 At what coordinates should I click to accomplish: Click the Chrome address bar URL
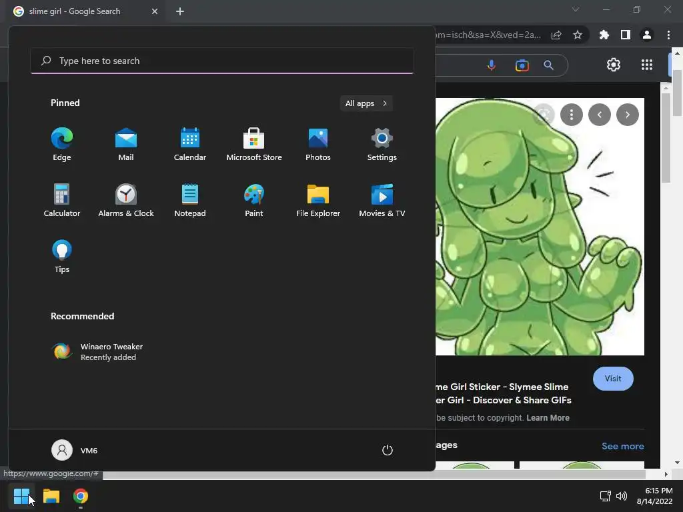click(488, 35)
